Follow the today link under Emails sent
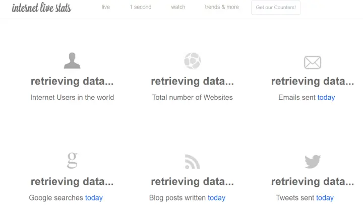This screenshot has width=363, height=211. point(326,97)
